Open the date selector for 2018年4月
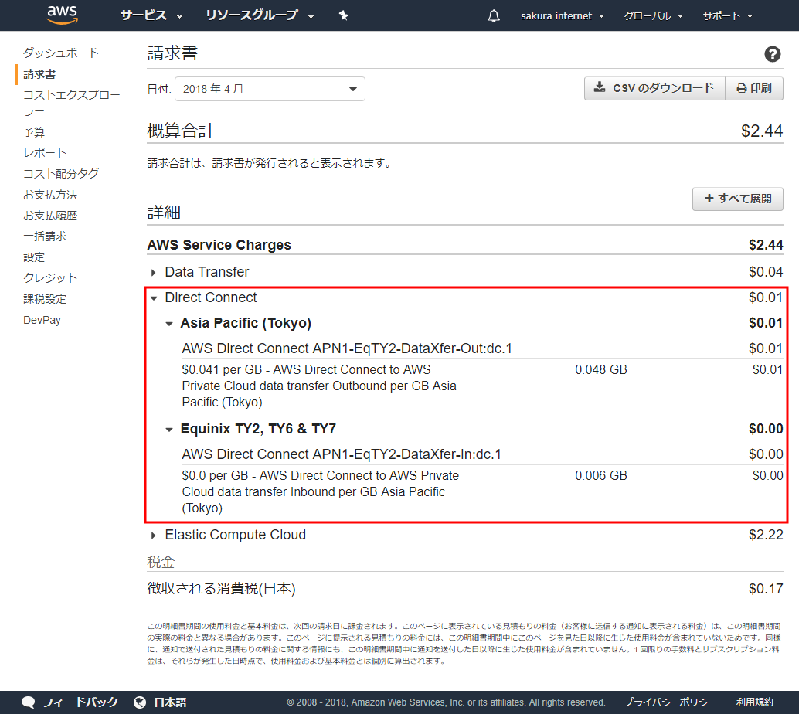This screenshot has width=799, height=714. pyautogui.click(x=270, y=89)
